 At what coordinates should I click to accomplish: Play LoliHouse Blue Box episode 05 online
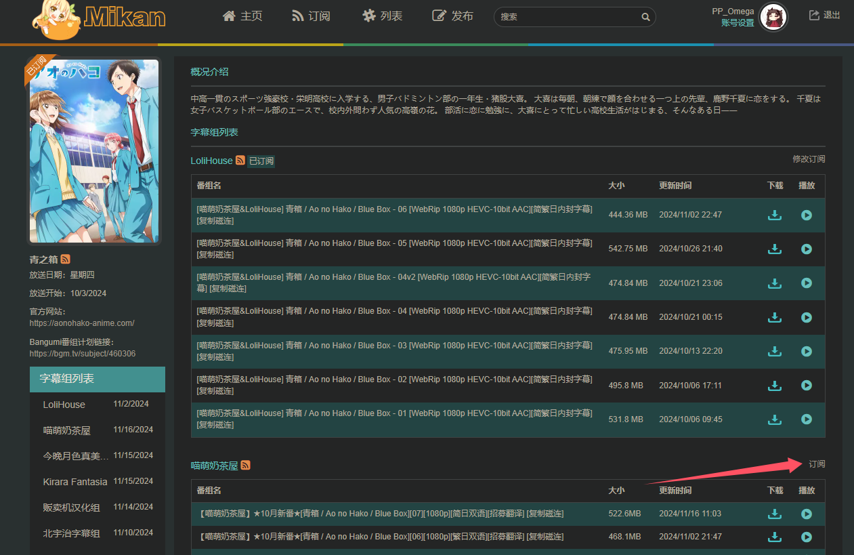(x=807, y=249)
